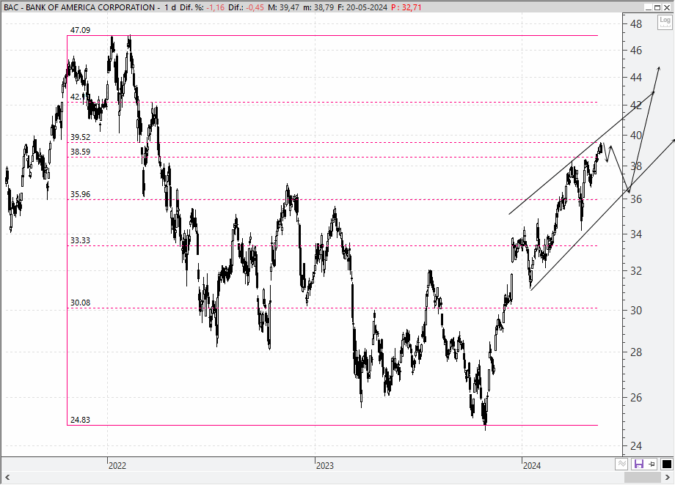This screenshot has width=675, height=485.
Task: Click the 38 price axis value
Action: 636,166
